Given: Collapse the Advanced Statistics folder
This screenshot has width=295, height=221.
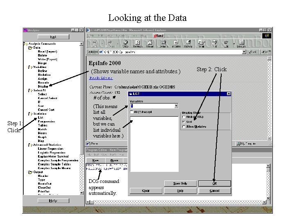Looking at the screenshot, I should [30, 145].
